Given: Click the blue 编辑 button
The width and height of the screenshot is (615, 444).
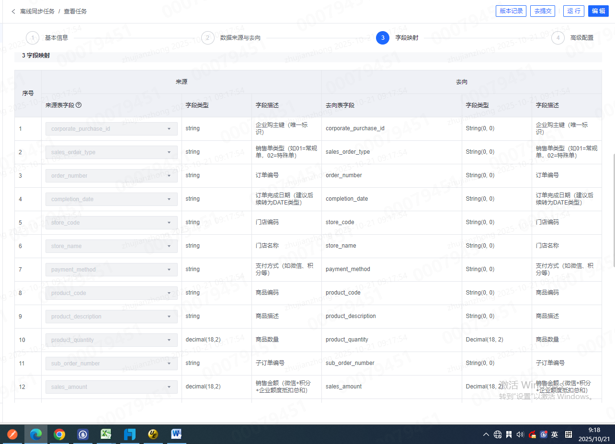Looking at the screenshot, I should pos(598,11).
